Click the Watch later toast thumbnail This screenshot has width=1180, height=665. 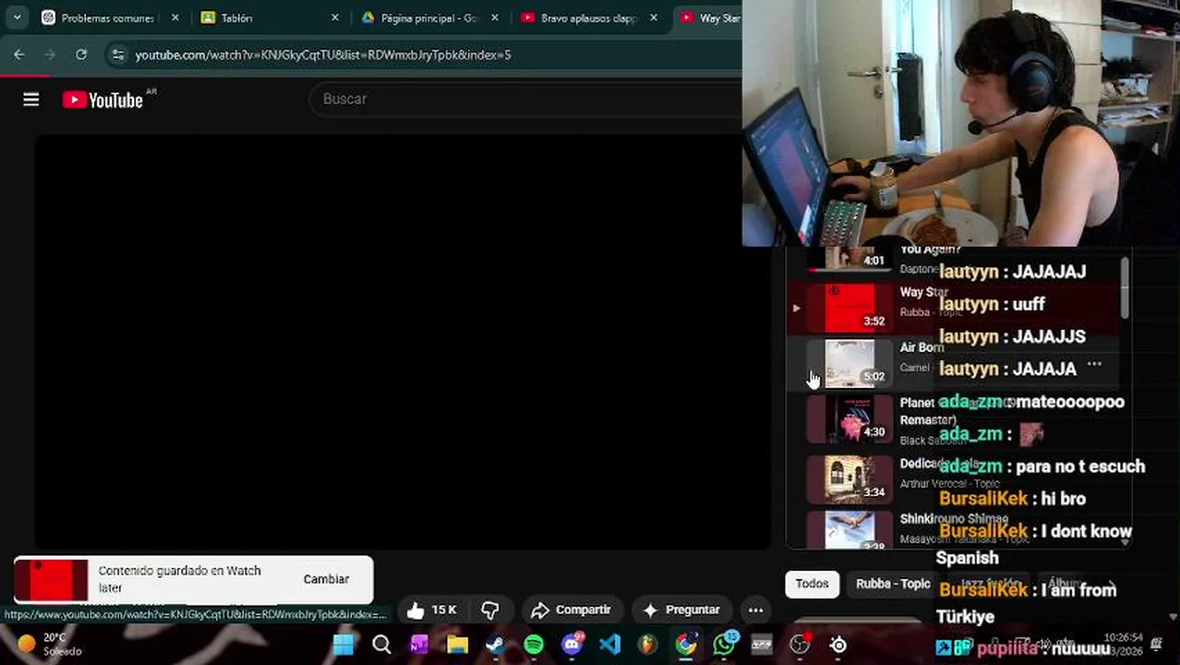pos(52,579)
